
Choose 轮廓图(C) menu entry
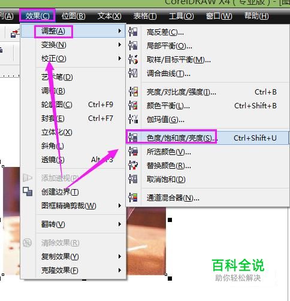click(73, 105)
